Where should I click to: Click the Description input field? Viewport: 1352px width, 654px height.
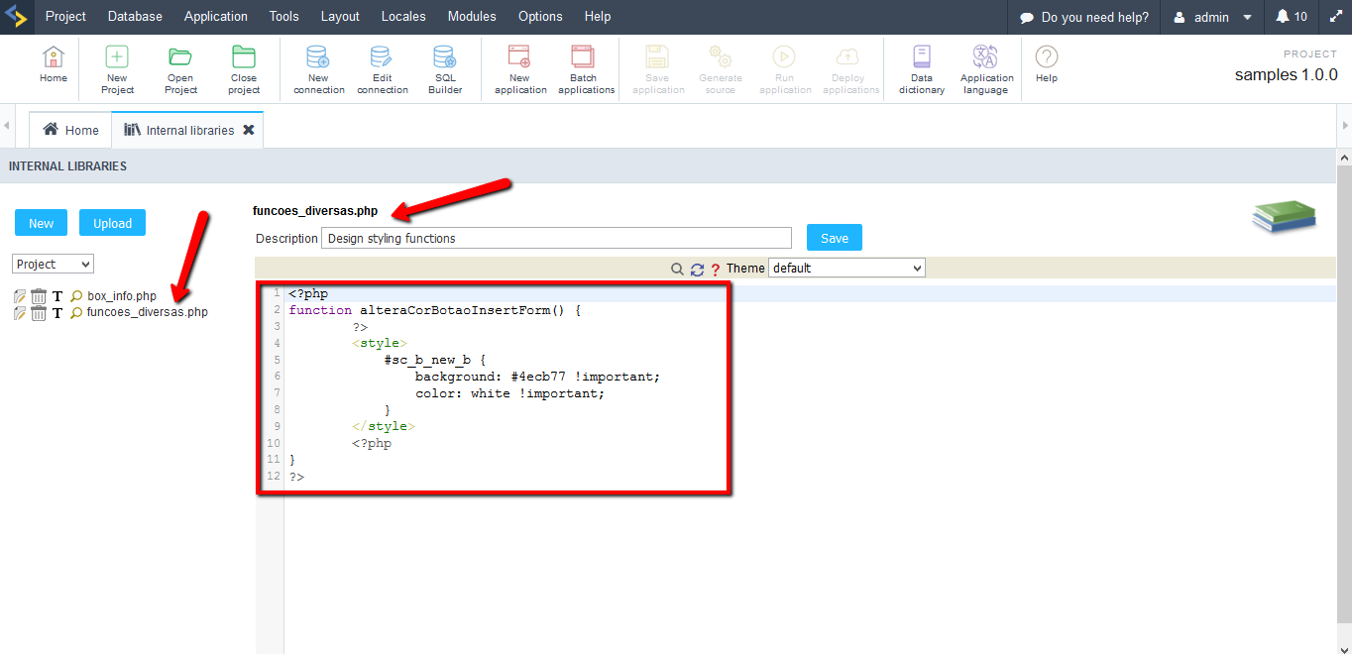pyautogui.click(x=556, y=238)
